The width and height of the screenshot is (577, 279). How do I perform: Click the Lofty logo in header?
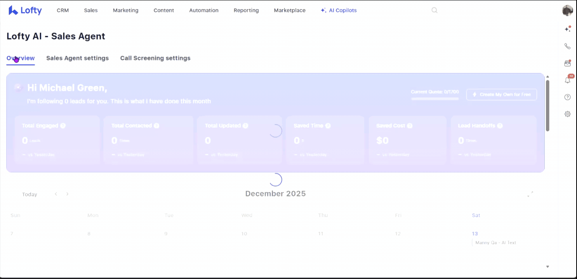(x=25, y=10)
